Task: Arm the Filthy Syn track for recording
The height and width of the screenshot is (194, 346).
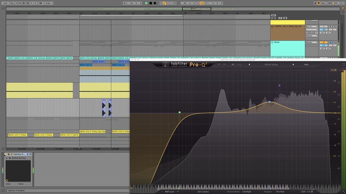Action: (335, 26)
